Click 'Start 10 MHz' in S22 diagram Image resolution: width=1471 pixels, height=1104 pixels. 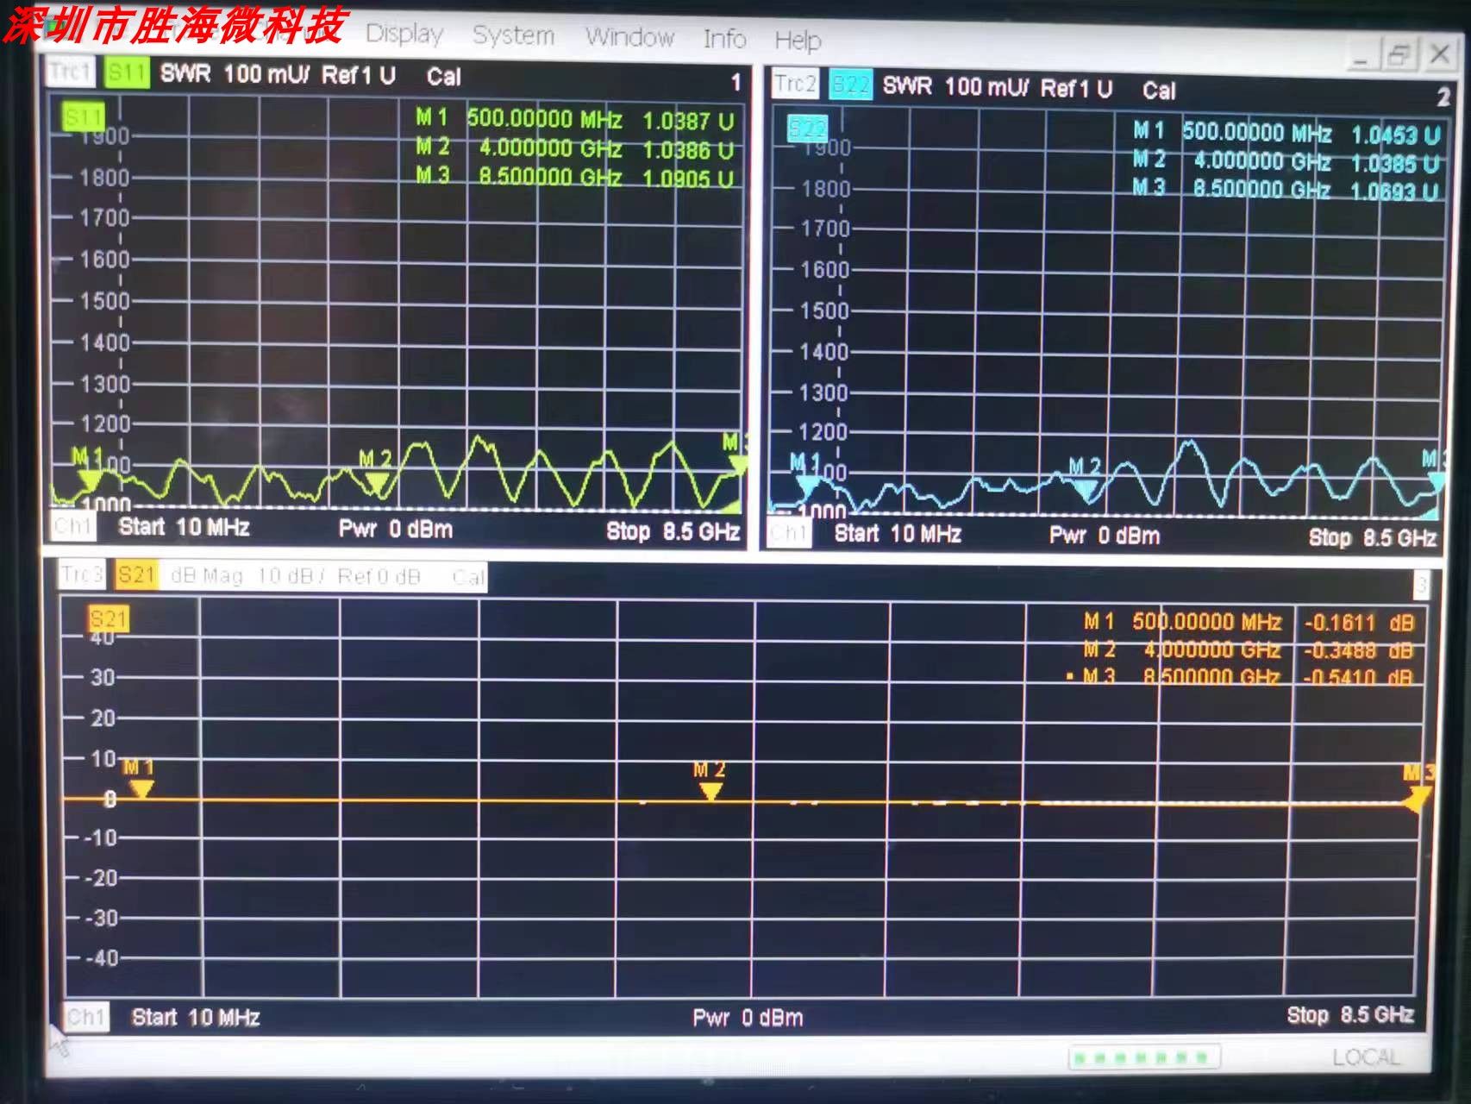898,534
